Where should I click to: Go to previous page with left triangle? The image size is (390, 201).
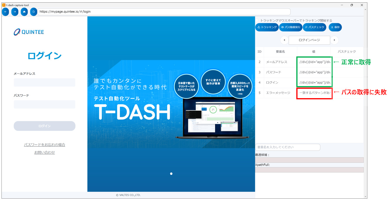tap(284, 40)
